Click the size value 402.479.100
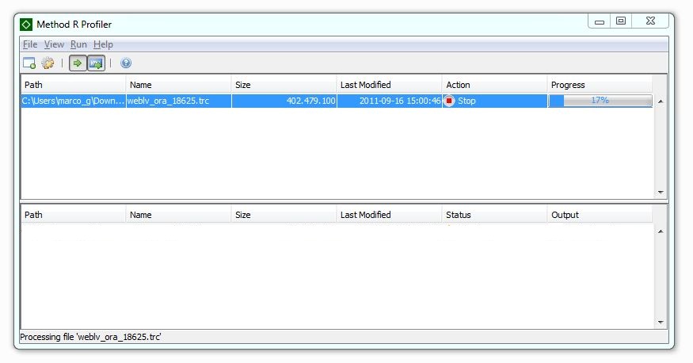Screen dimensions: 693x363 tap(310, 101)
